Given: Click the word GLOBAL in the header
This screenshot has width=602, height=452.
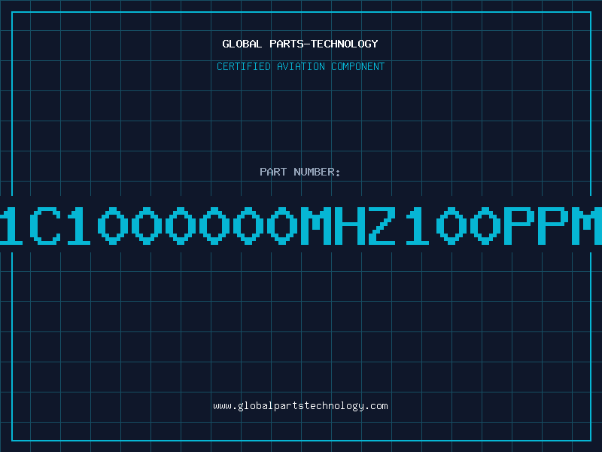Looking at the screenshot, I should (x=242, y=44).
